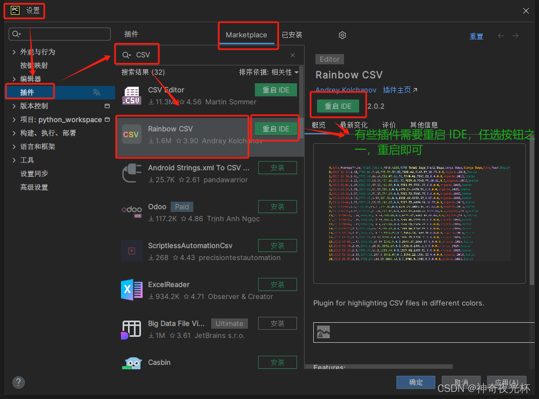Select 按键映射 in settings tree
Screen dimensions: 539x399
pos(34,65)
